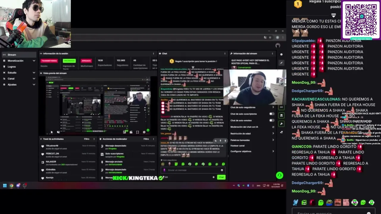Screen dimensions: 381x214
Task: Click the pin message icon above hovered chat message
Action: [x=220, y=141]
